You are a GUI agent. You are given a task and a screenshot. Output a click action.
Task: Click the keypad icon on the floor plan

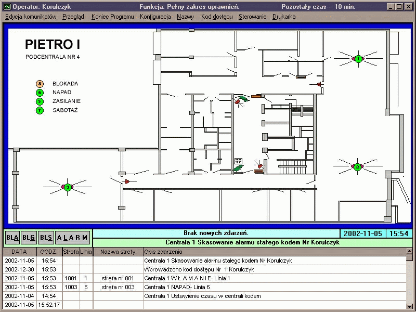pos(239,161)
